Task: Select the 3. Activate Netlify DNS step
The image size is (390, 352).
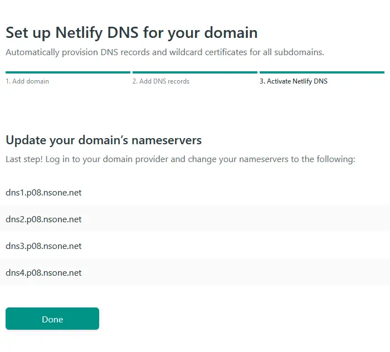Action: point(294,81)
